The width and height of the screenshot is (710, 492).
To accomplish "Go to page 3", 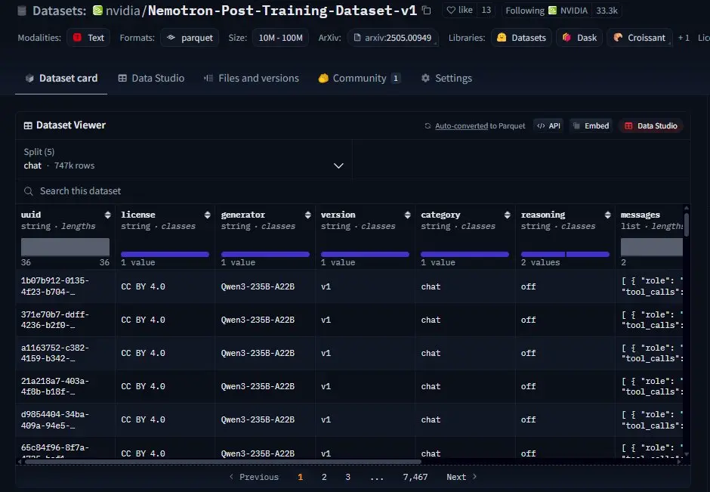I will tap(347, 477).
